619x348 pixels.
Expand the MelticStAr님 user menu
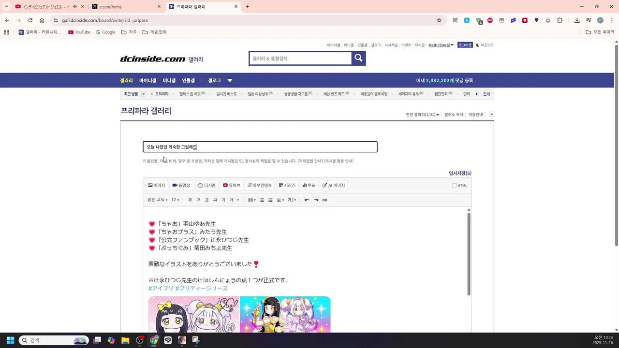pos(441,45)
